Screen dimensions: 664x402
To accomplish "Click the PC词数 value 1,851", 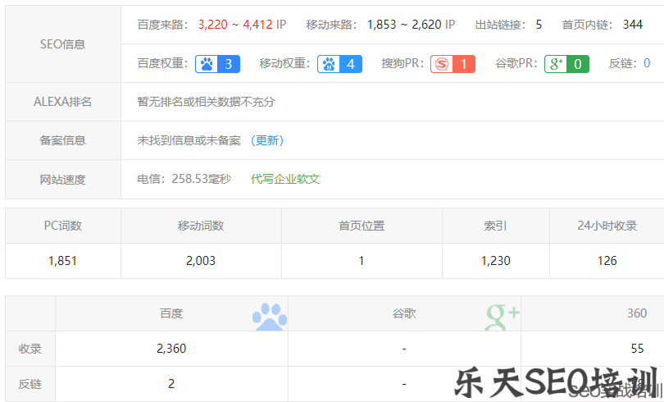I will 62,261.
